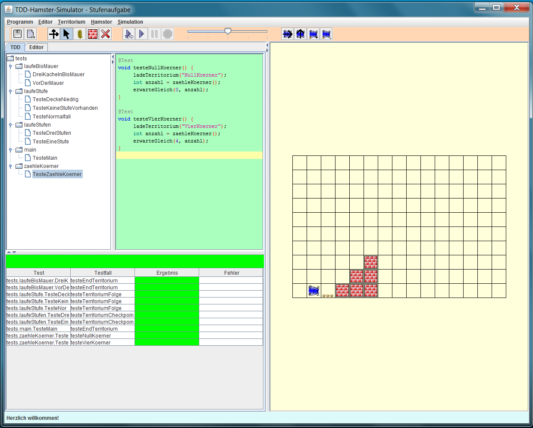Click the hamster turn-left icon
The width and height of the screenshot is (533, 428).
pos(300,34)
